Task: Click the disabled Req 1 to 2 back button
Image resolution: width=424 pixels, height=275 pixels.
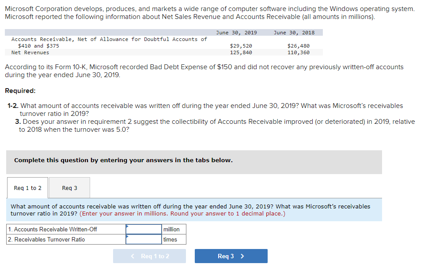Action: pos(150,256)
